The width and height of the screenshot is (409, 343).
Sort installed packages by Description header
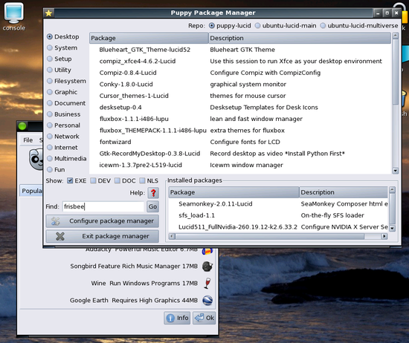(344, 192)
